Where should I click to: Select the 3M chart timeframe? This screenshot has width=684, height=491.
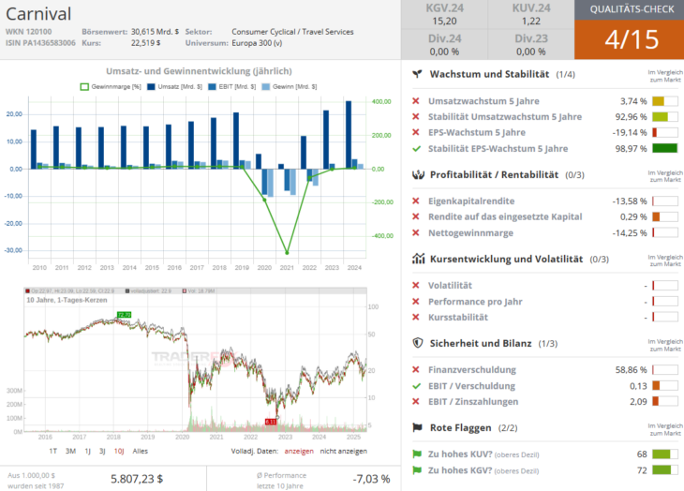[x=70, y=451]
